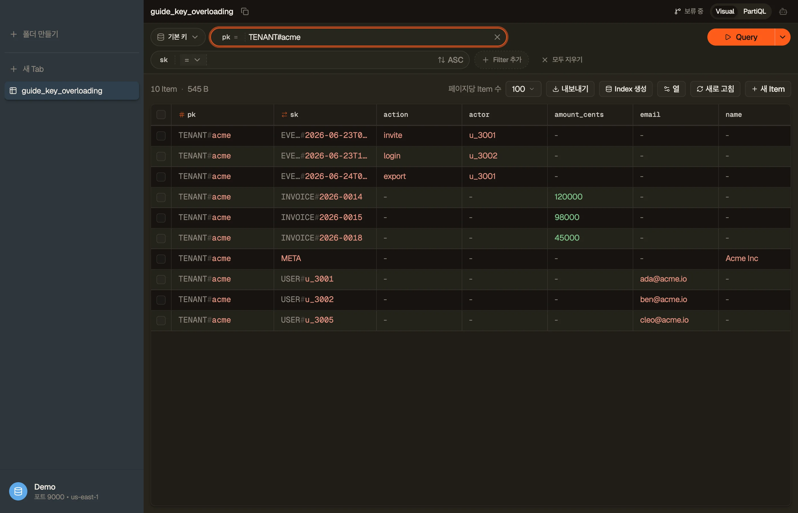Clear the pk value with X icon
Image resolution: width=798 pixels, height=513 pixels.
[497, 37]
